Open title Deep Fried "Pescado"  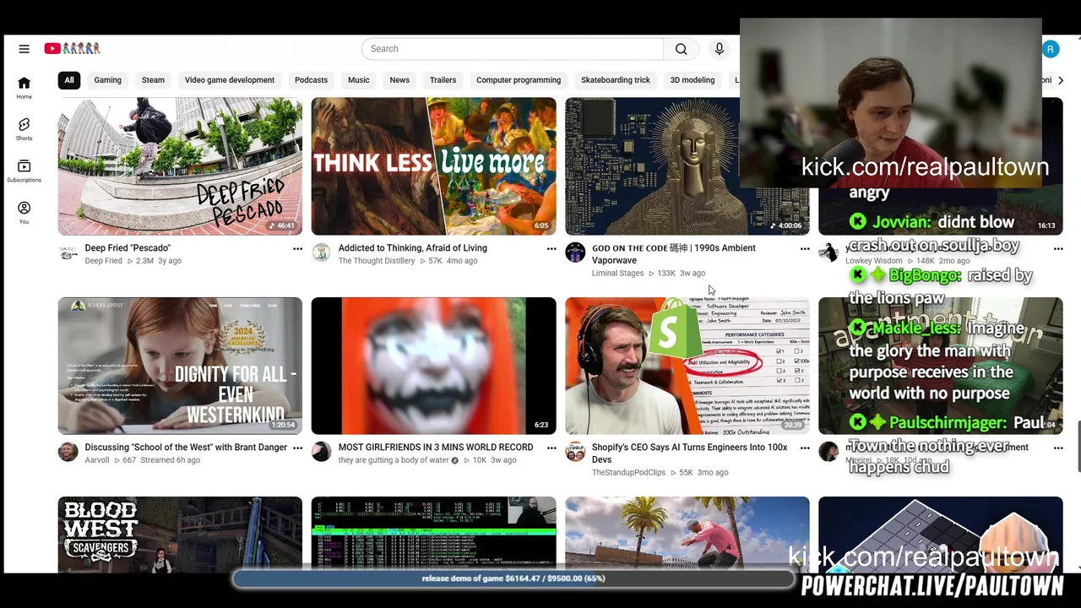pyautogui.click(x=128, y=248)
